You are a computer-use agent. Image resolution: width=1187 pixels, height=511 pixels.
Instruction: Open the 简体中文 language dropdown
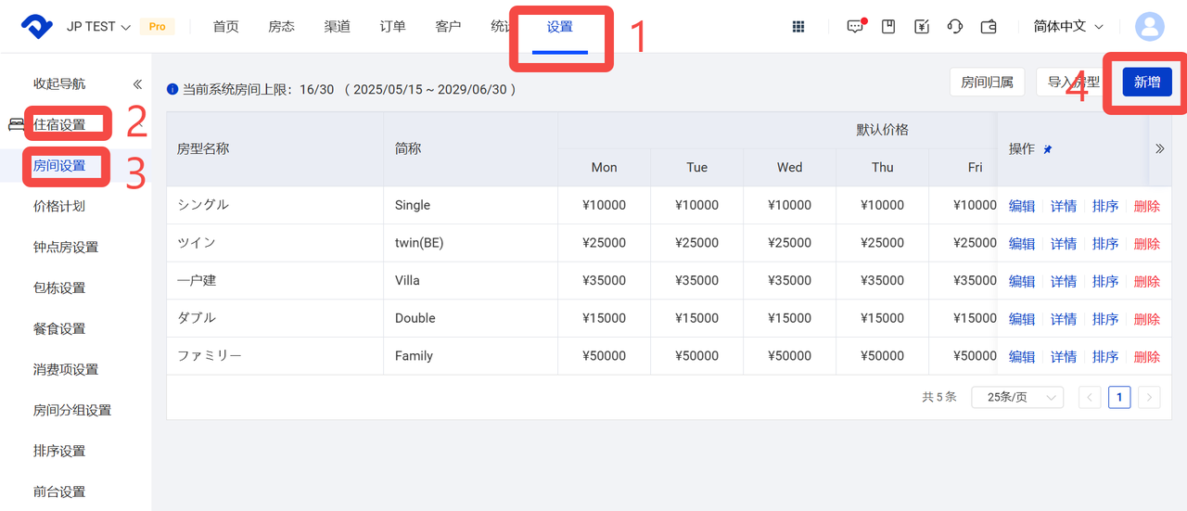(x=1068, y=27)
